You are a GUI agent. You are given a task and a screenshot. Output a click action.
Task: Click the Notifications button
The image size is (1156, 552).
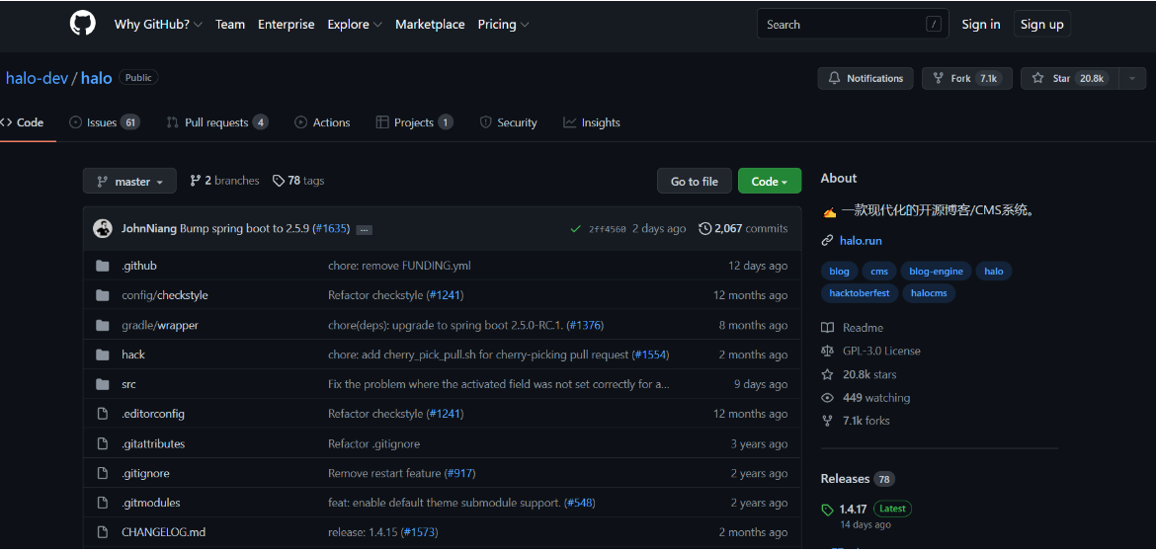pos(866,78)
